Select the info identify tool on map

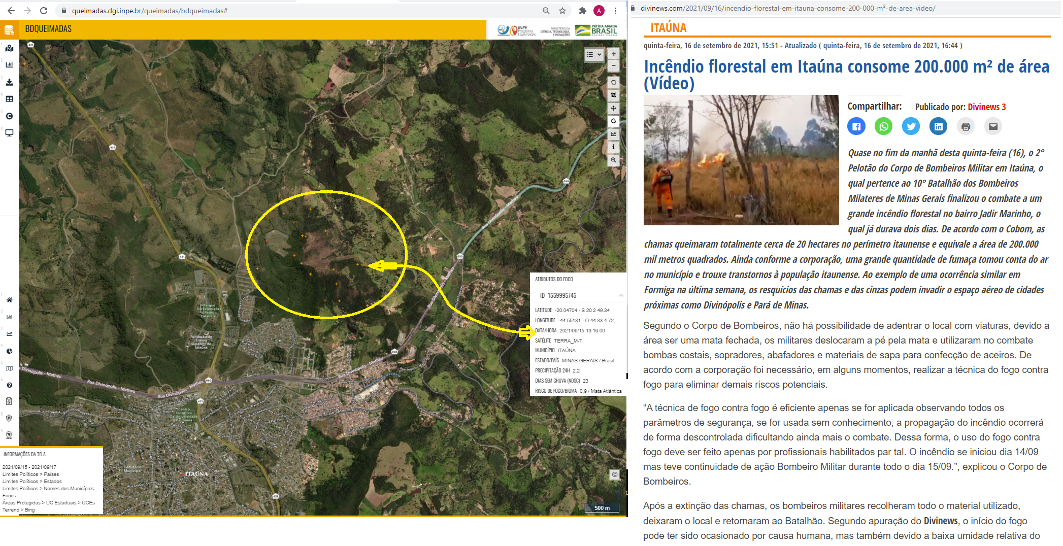click(614, 147)
